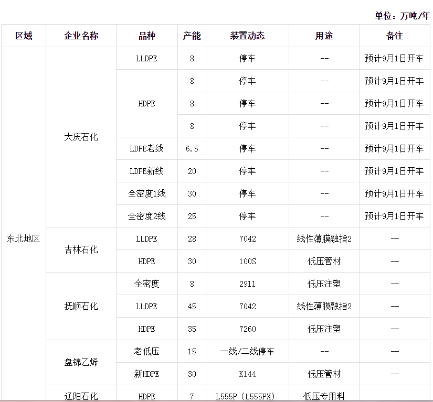Click capacity 30 in the 全密度1线 row
The image size is (433, 402).
pos(192,193)
